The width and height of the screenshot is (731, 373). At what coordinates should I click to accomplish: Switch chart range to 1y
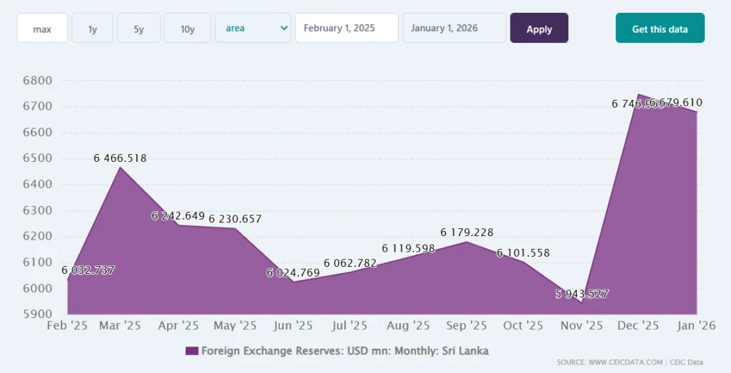pos(92,29)
